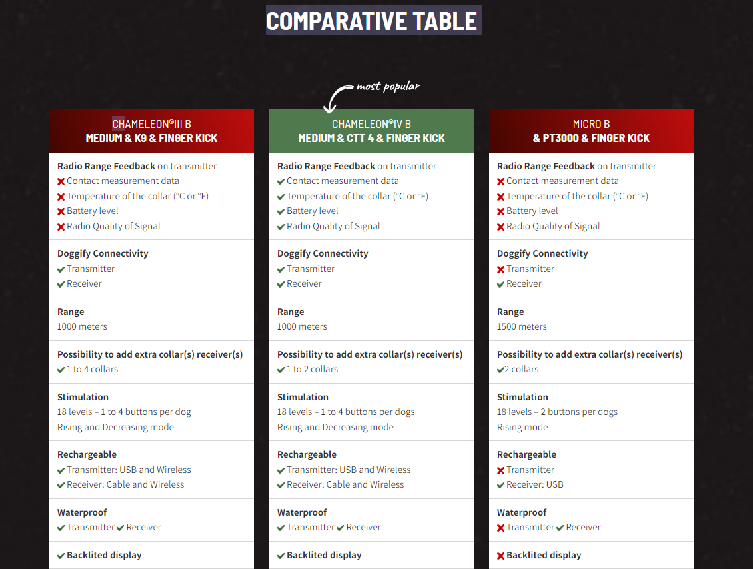The height and width of the screenshot is (569, 753).
Task: Click green check beside Chameleon IV Radio Quality of Signal
Action: coord(281,227)
